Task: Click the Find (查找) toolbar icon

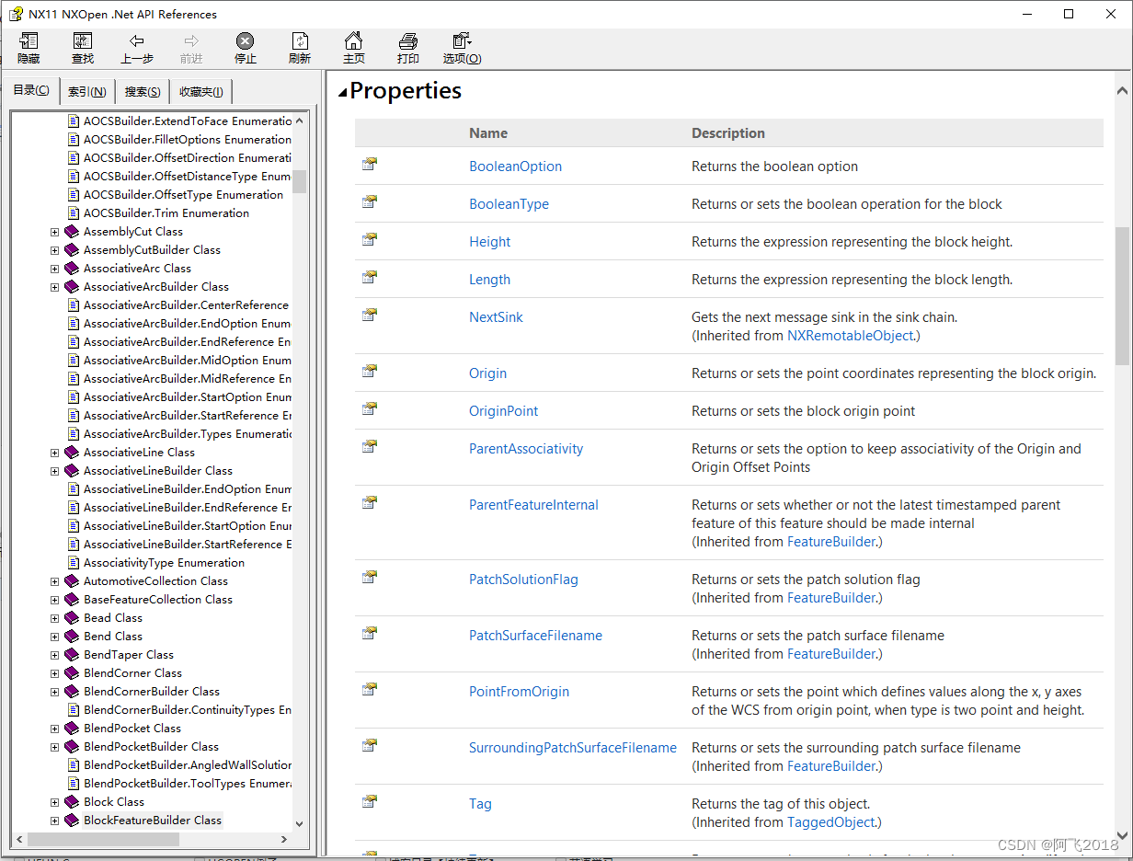Action: 83,41
